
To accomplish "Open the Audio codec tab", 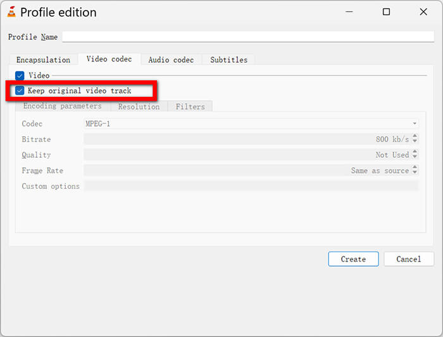I will [171, 60].
